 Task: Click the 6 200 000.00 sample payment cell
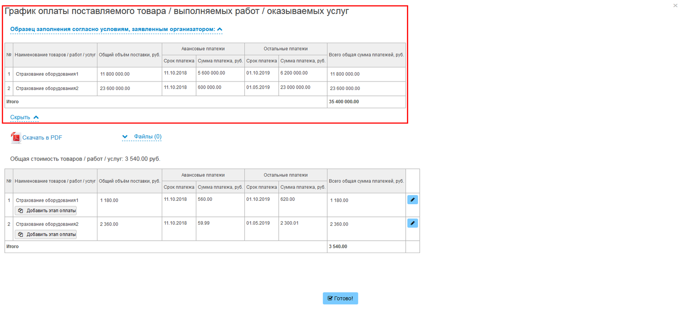pyautogui.click(x=294, y=73)
